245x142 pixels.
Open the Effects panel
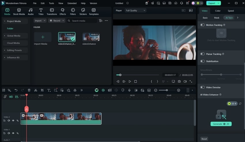click(x=63, y=12)
